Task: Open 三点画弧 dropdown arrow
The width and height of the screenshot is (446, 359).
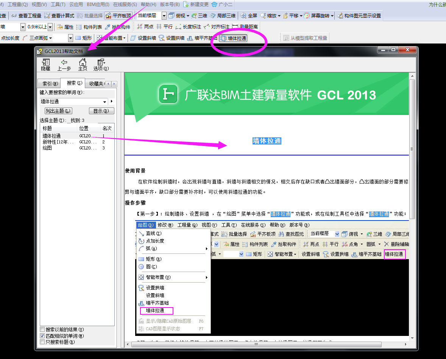Action: (x=50, y=38)
